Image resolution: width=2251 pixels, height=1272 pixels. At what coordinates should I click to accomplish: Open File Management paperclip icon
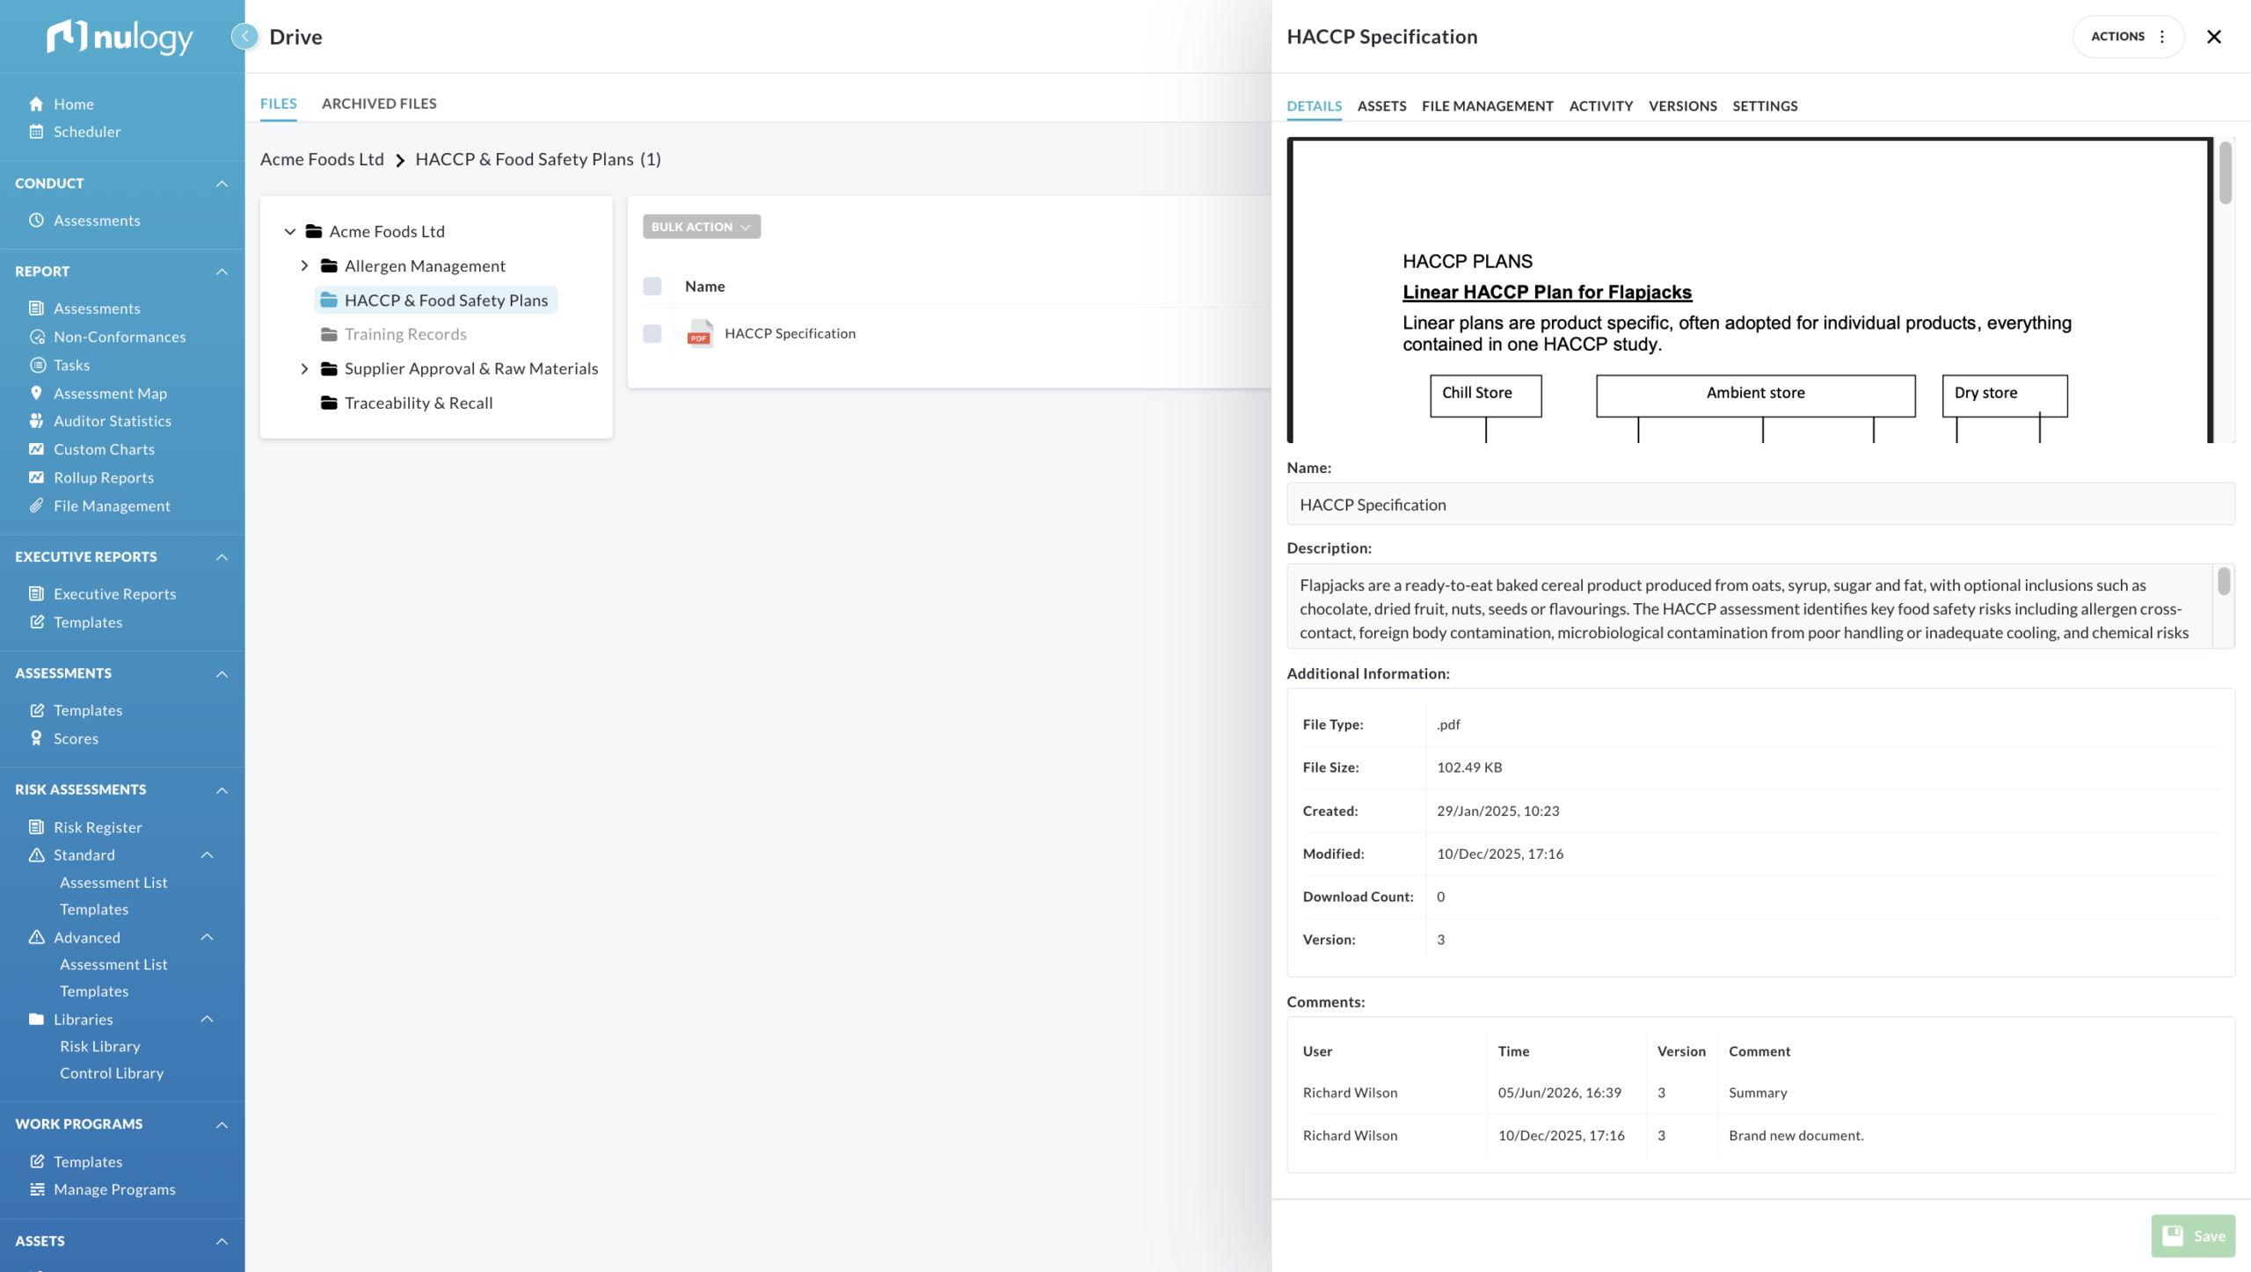click(x=36, y=505)
